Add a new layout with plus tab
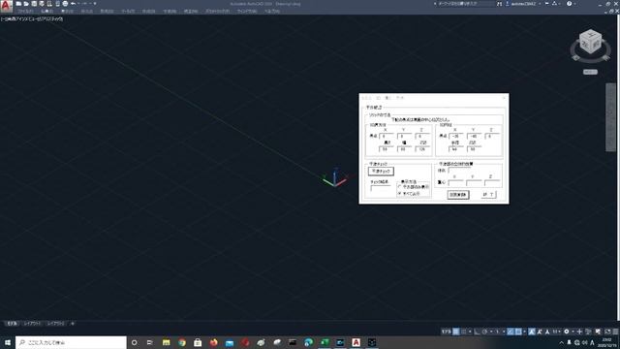The width and height of the screenshot is (620, 349). coord(73,324)
